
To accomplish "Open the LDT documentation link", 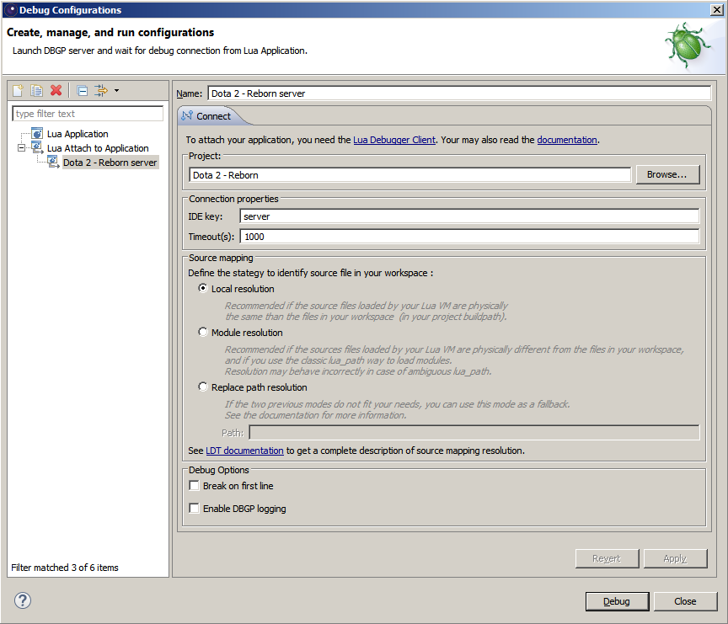I will click(x=244, y=451).
